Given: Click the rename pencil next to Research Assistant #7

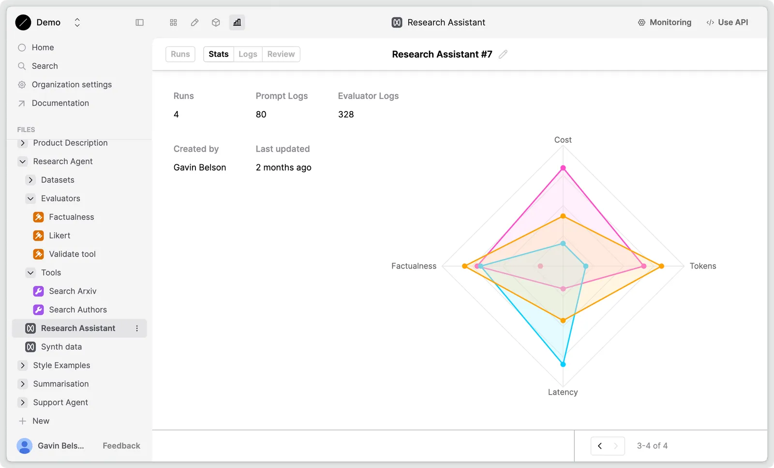Looking at the screenshot, I should [503, 54].
